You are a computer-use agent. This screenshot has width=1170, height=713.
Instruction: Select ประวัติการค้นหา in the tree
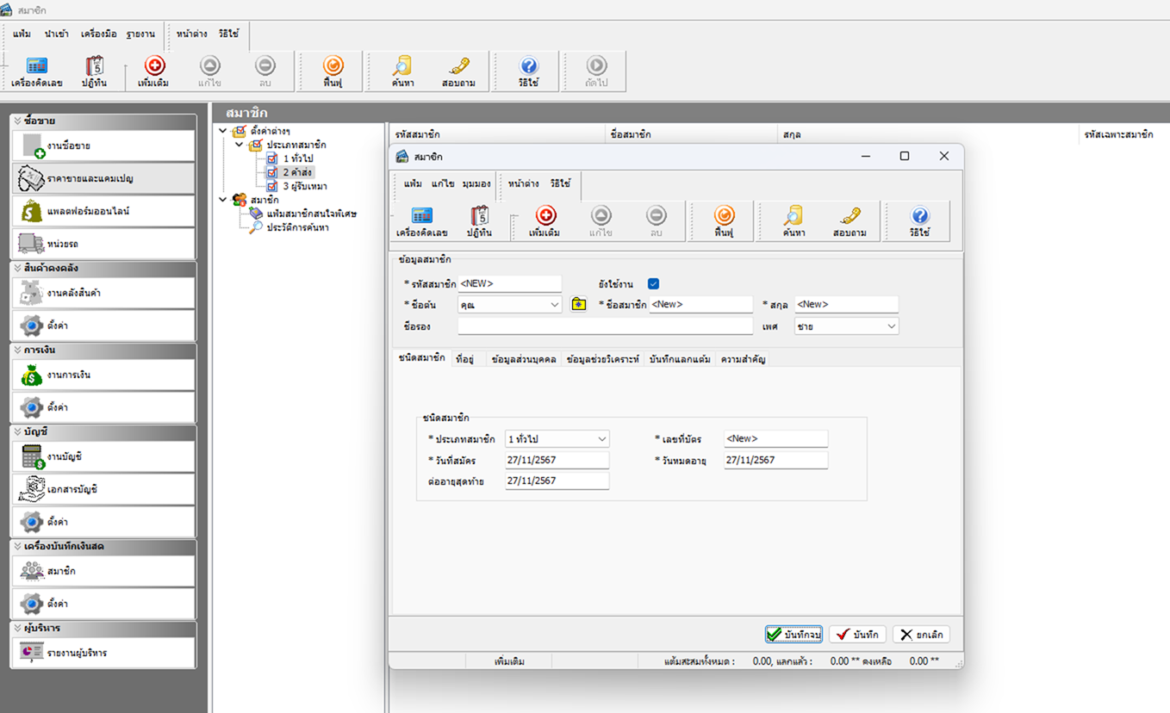pyautogui.click(x=297, y=227)
